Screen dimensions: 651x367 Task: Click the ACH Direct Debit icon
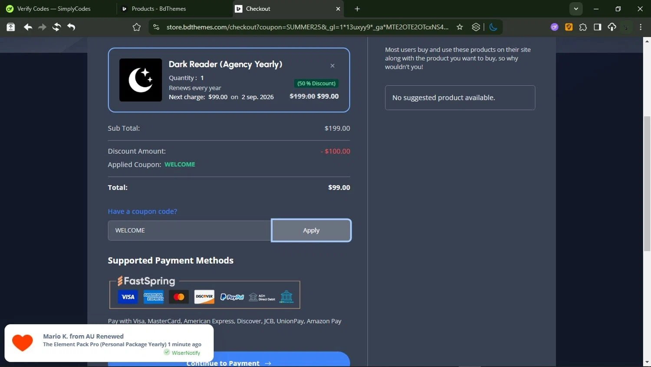[x=262, y=297]
